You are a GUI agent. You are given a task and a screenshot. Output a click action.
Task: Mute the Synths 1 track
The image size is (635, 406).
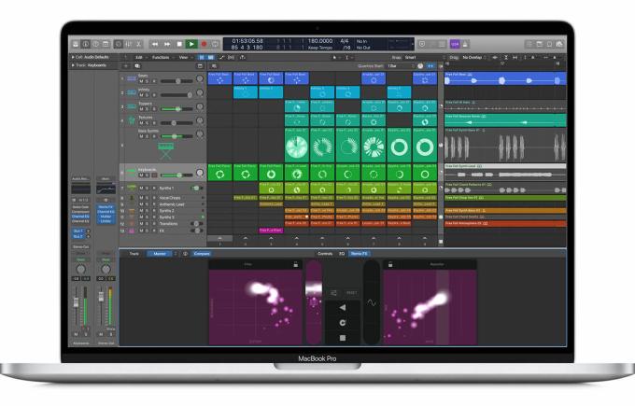coord(141,189)
